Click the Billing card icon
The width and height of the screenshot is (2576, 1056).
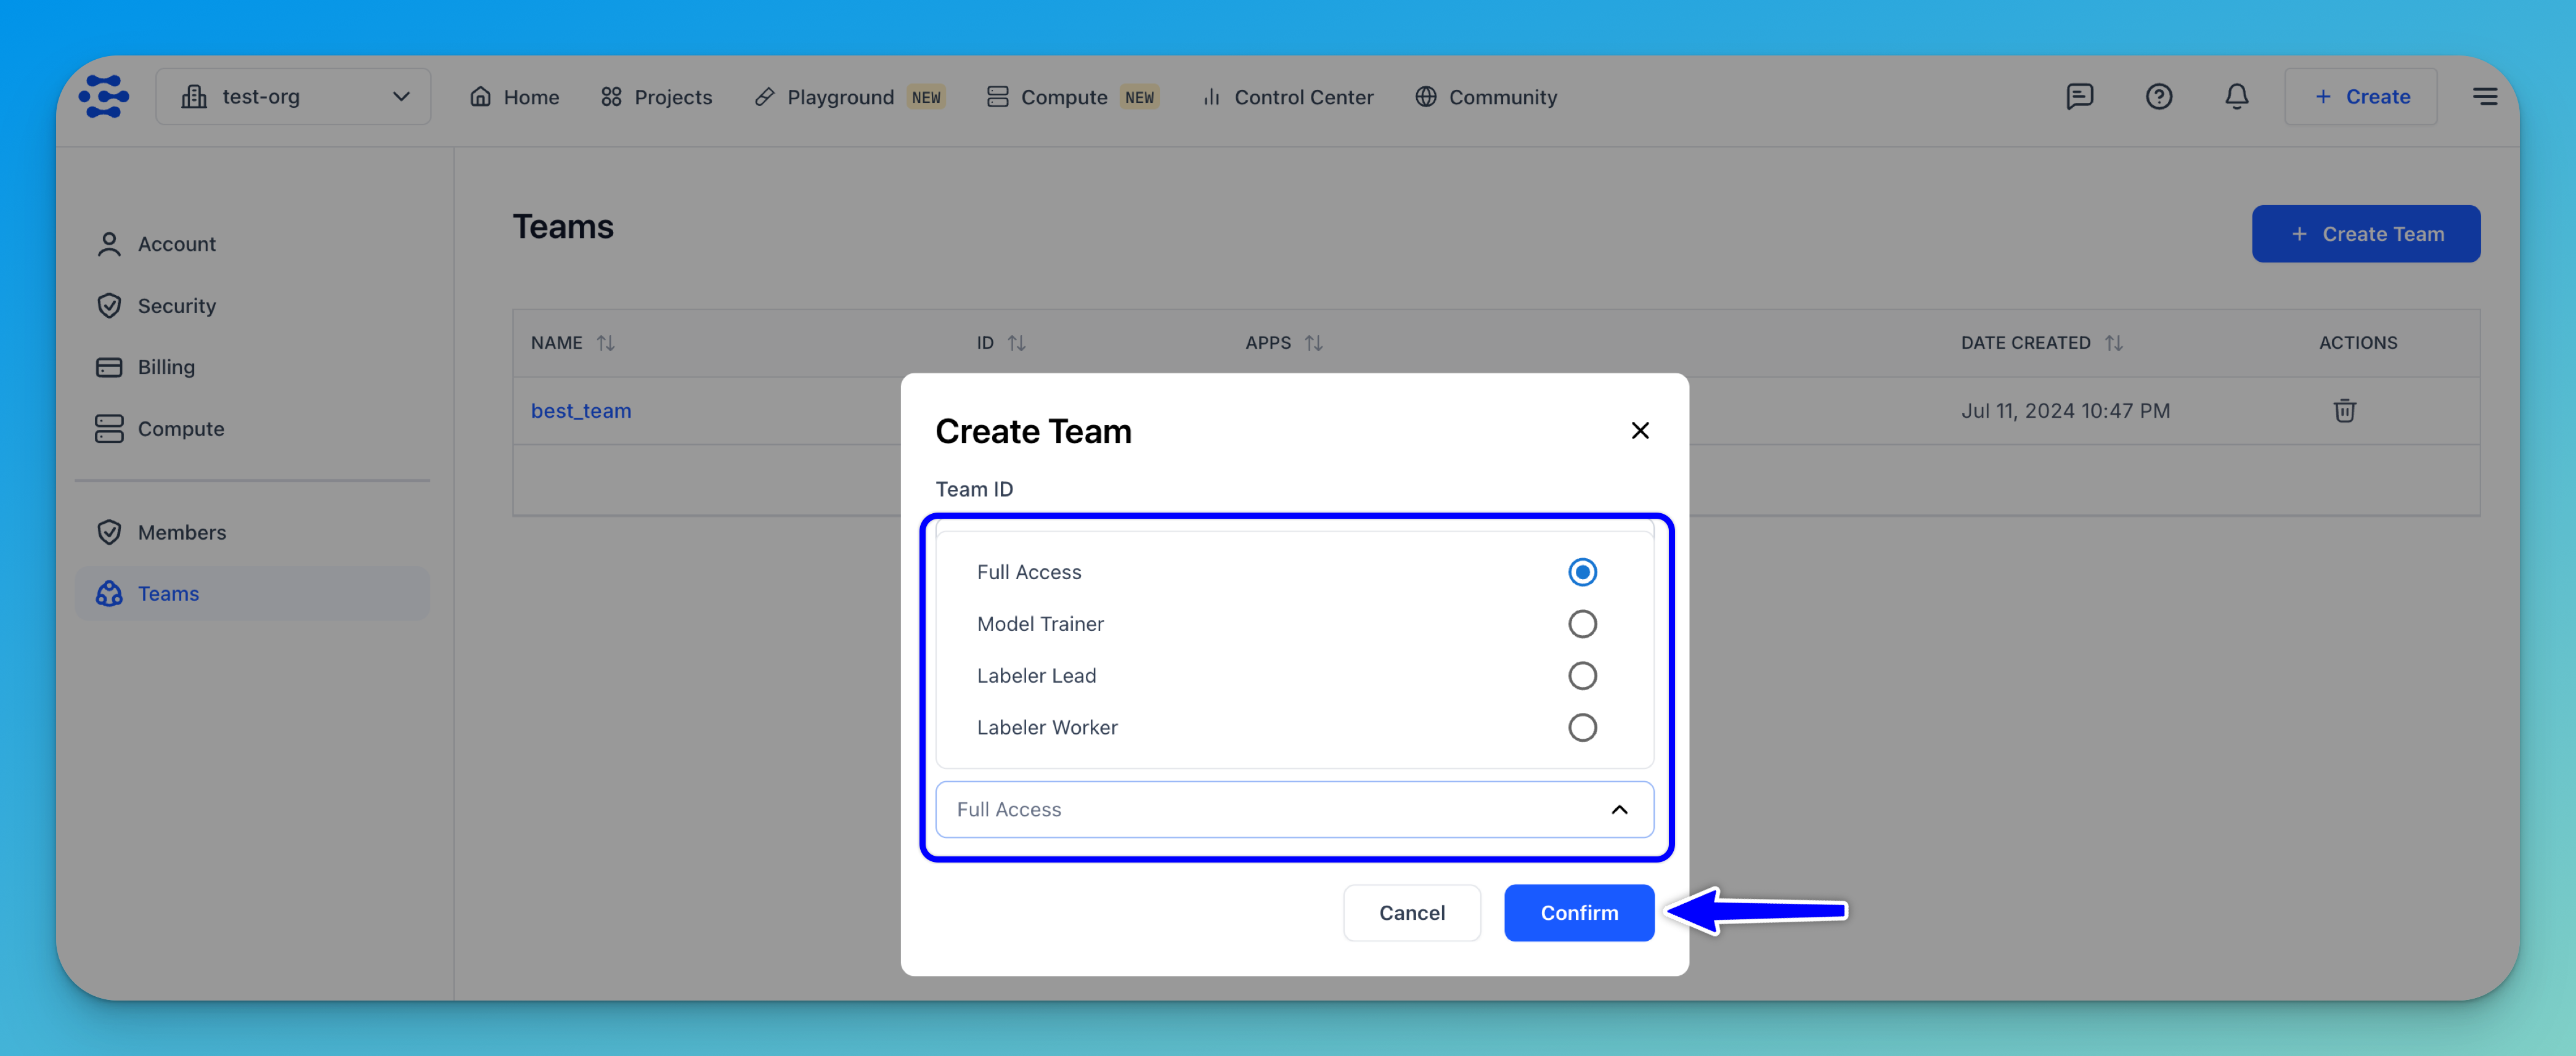click(109, 367)
